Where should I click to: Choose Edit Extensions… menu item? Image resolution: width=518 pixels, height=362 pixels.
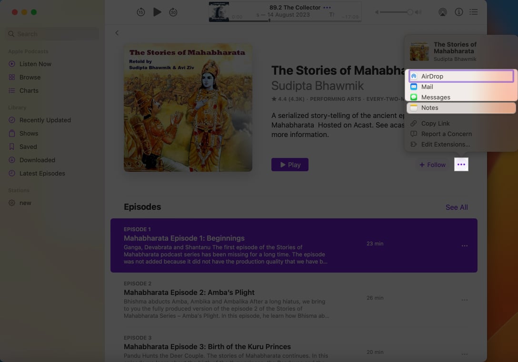(445, 145)
